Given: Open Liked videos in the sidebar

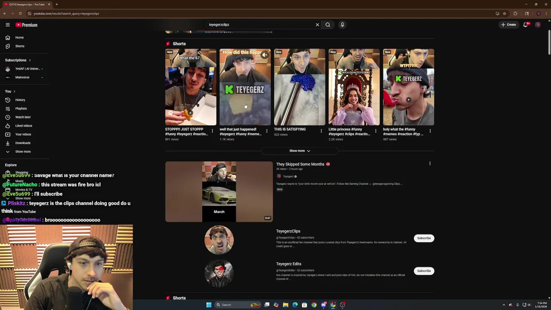Looking at the screenshot, I should click(24, 126).
